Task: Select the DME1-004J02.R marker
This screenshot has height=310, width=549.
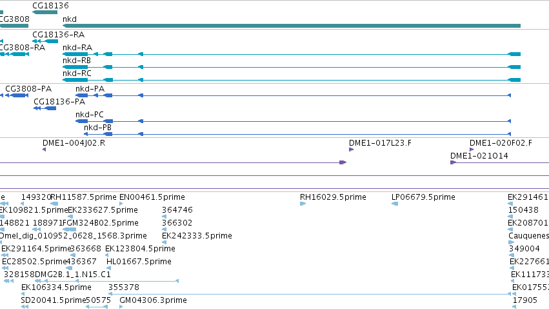Action: coord(44,150)
